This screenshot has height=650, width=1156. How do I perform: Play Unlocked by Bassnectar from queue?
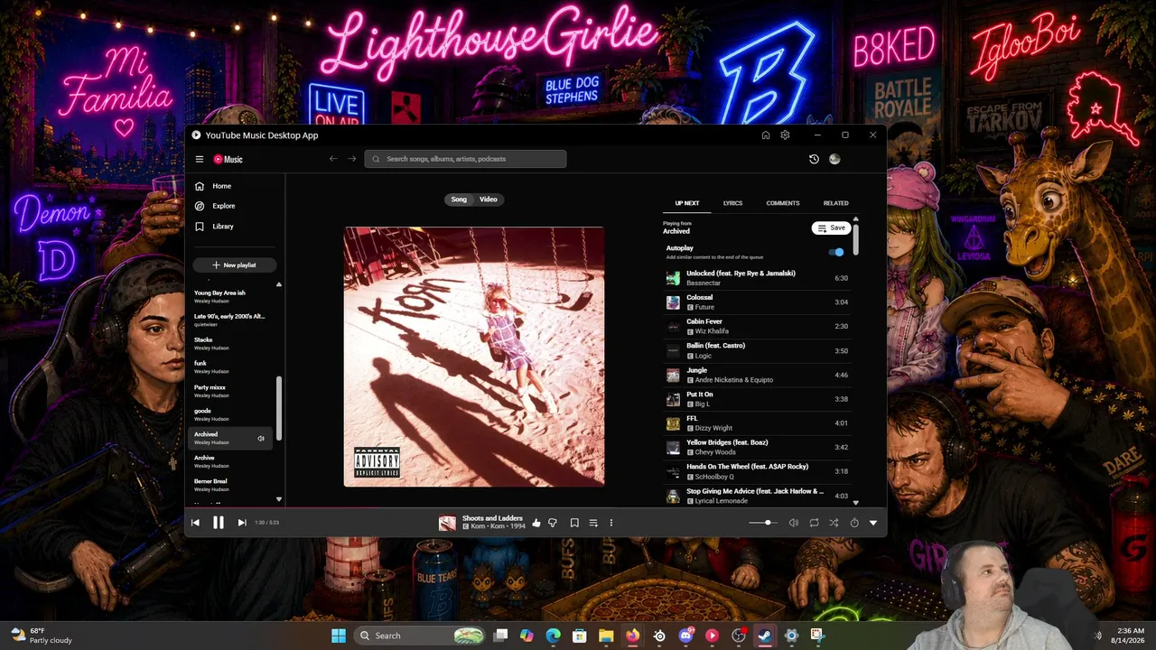click(758, 278)
